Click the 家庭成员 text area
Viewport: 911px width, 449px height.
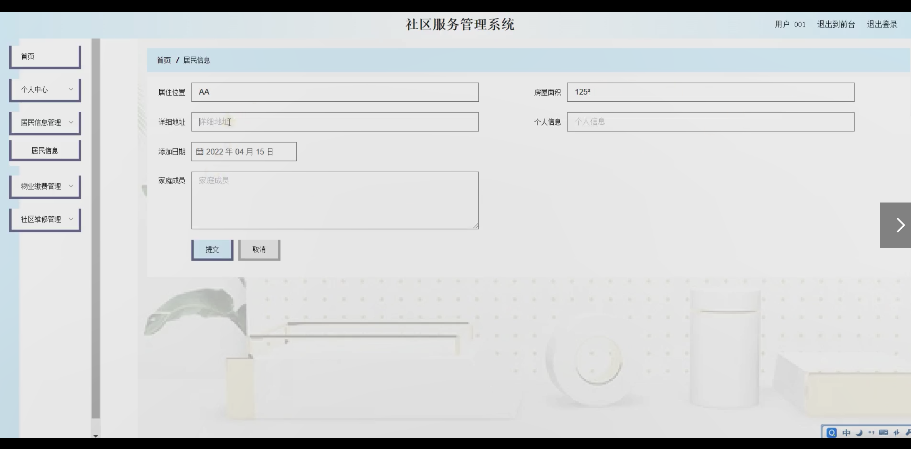pyautogui.click(x=335, y=200)
